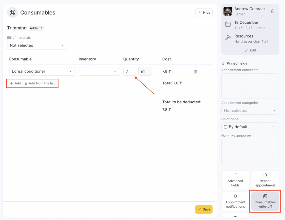Open Advanced fields
Viewport: 285px width, 220px height.
point(235,180)
